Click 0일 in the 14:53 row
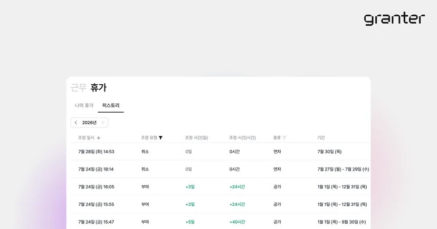 coord(188,152)
